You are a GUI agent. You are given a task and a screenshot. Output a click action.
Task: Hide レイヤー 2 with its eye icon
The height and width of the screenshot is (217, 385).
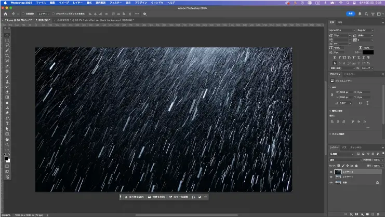click(x=331, y=172)
